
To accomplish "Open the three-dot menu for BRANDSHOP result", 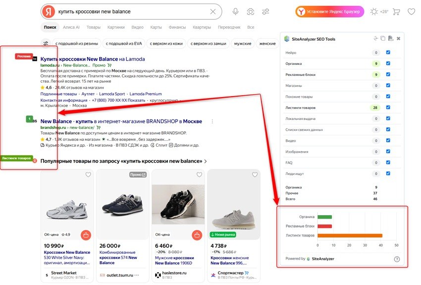I will 212,121.
